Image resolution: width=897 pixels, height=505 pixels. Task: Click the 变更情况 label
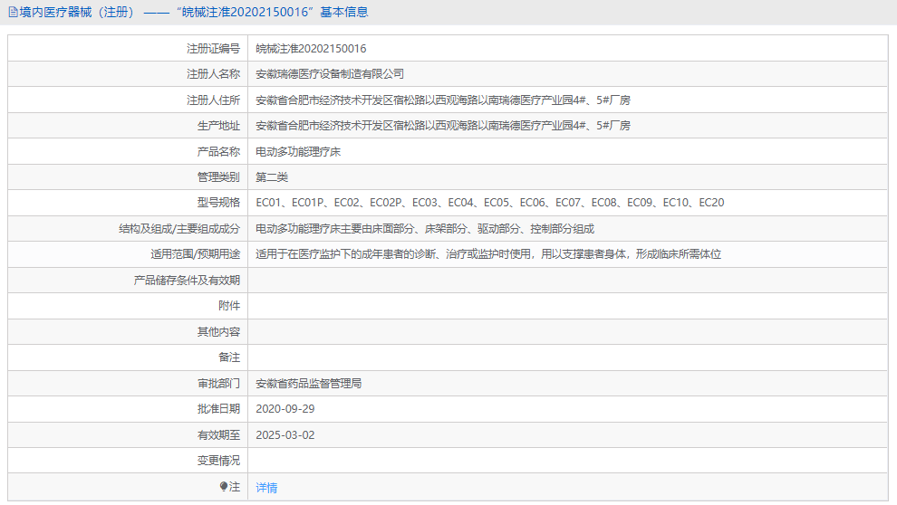pyautogui.click(x=218, y=461)
